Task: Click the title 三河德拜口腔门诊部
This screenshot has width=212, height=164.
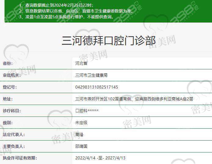Action: tap(108, 40)
